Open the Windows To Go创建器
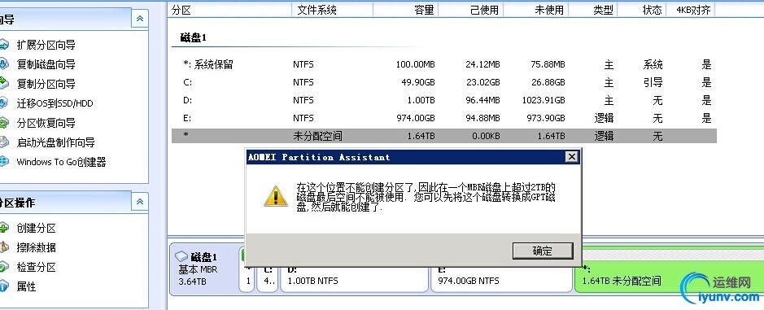This screenshot has width=764, height=310. click(61, 162)
